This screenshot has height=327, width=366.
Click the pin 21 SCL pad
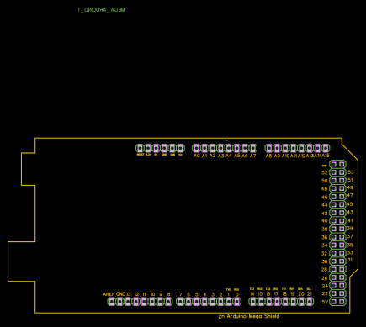(x=310, y=302)
